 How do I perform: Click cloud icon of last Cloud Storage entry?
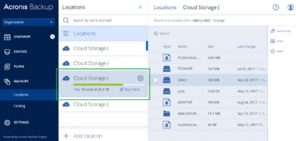pyautogui.click(x=66, y=104)
